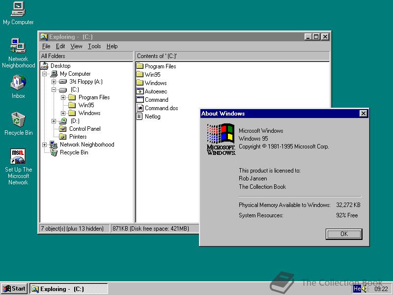Click the Start button
393x295 pixels.
pyautogui.click(x=14, y=289)
